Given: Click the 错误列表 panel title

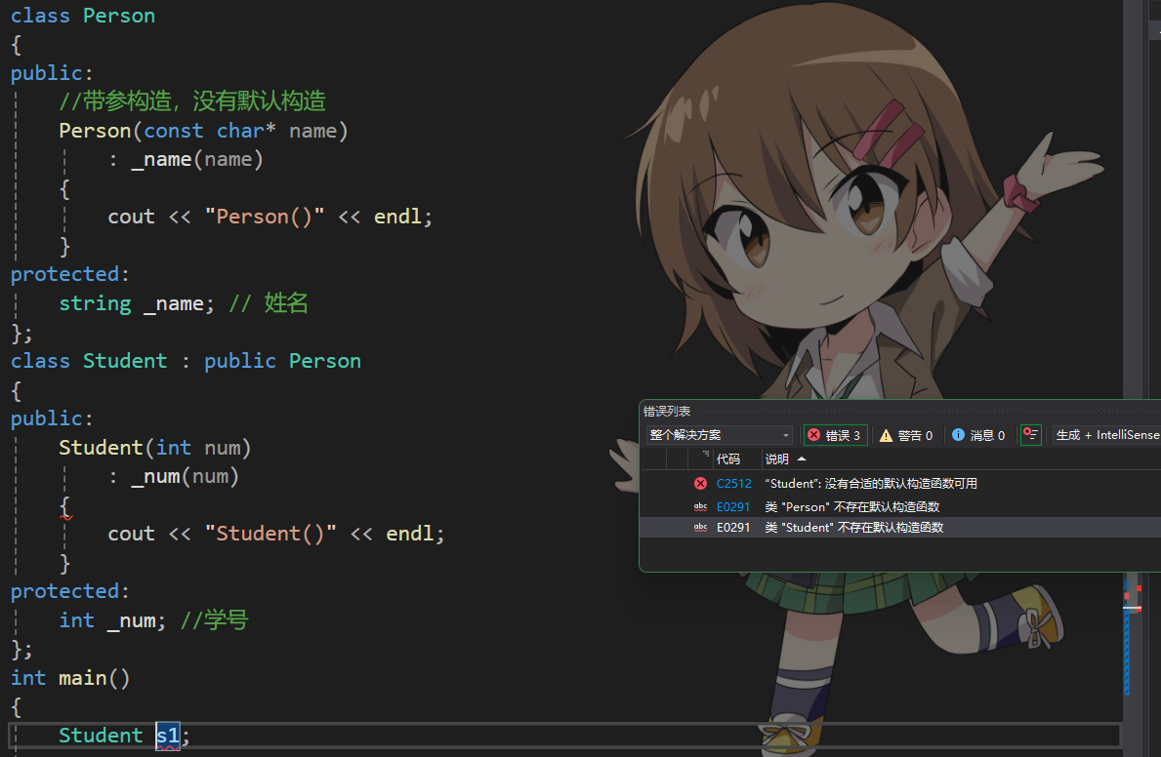Looking at the screenshot, I should [x=666, y=412].
